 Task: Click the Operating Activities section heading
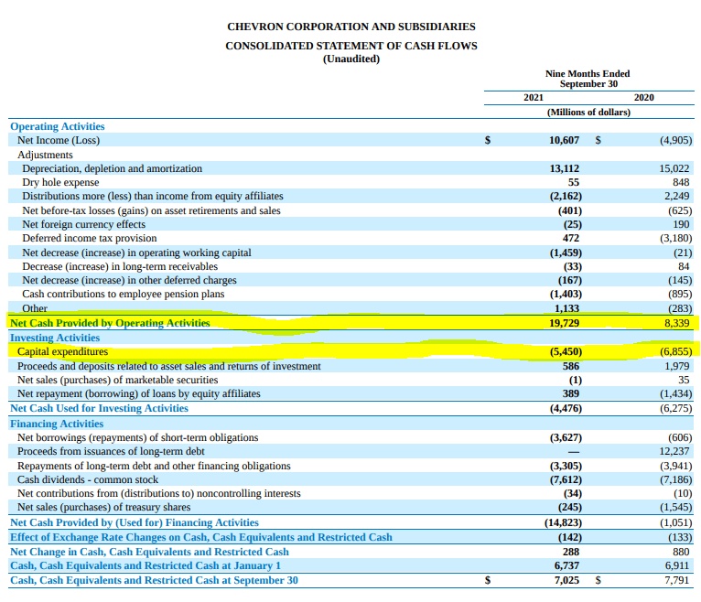click(57, 126)
